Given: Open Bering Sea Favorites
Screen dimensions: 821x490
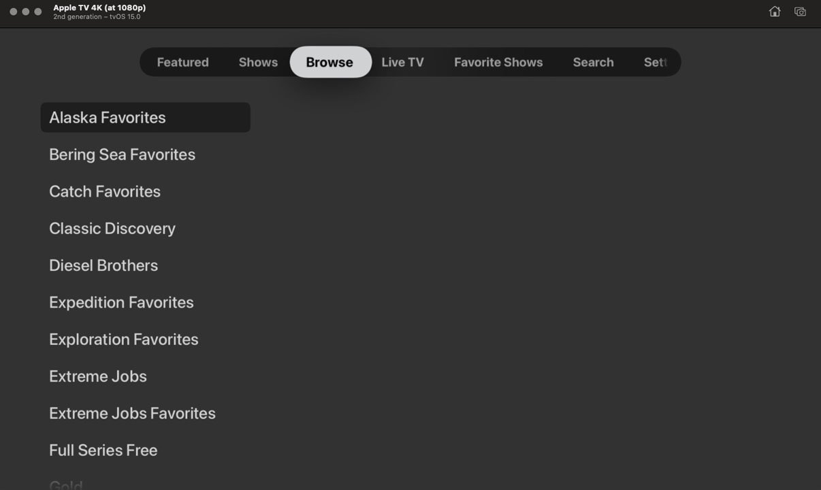Looking at the screenshot, I should 122,154.
